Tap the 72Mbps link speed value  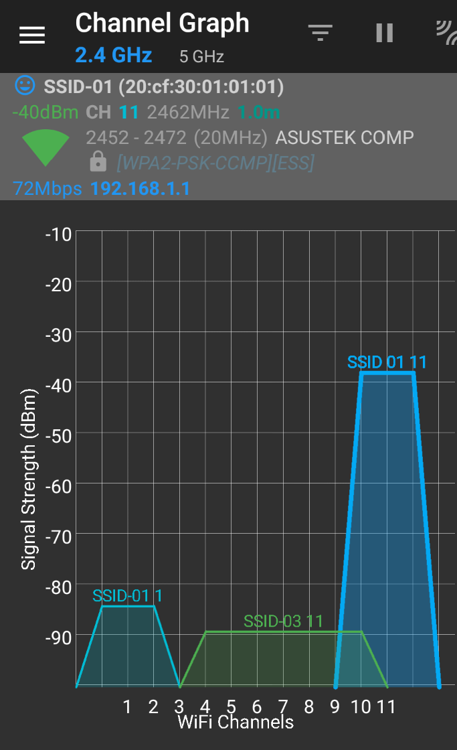pos(48,188)
